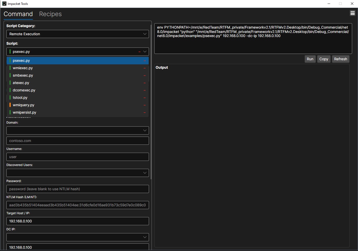Click the red dash icon beside tstool.py
The image size is (358, 251).
click(x=145, y=98)
